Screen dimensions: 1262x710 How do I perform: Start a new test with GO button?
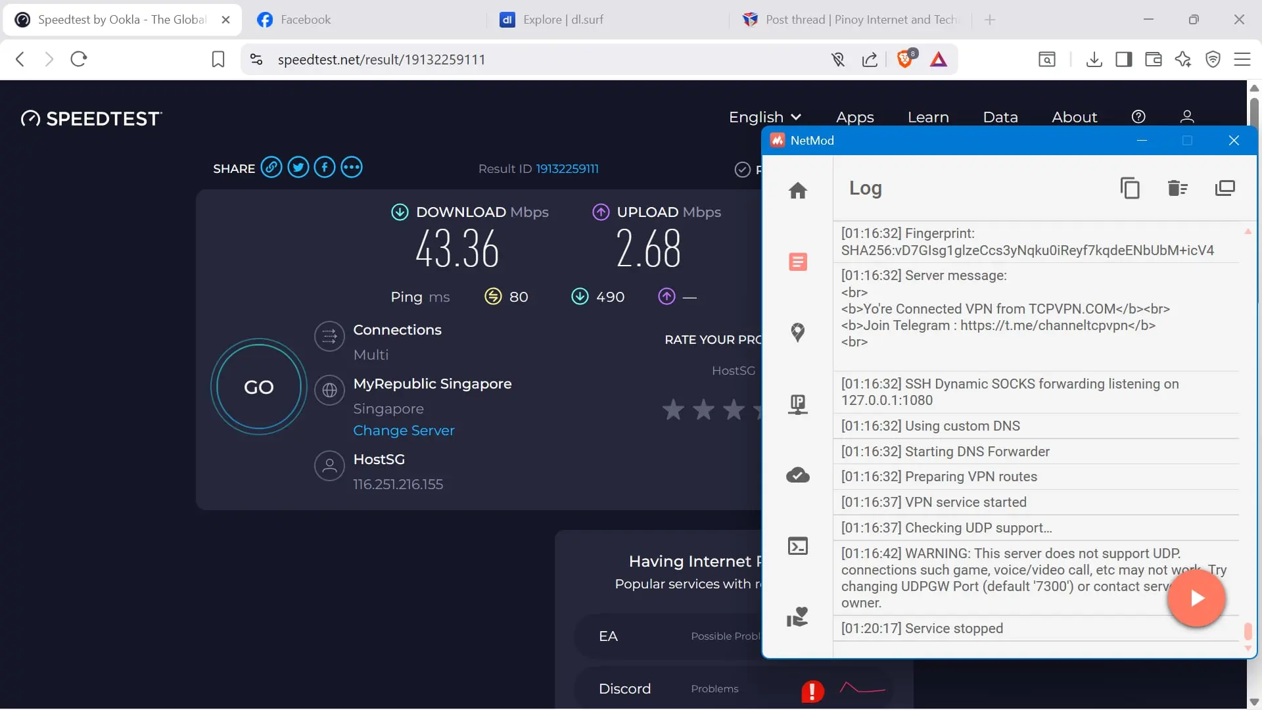(x=259, y=387)
